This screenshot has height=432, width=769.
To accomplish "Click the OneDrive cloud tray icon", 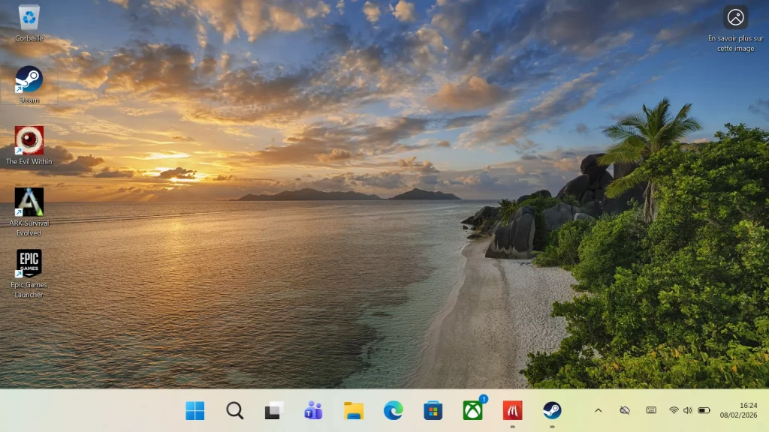I will [625, 410].
